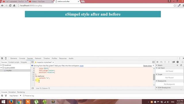Click the 'more' workspace link
This screenshot has height=104, width=184.
click(x=81, y=66)
